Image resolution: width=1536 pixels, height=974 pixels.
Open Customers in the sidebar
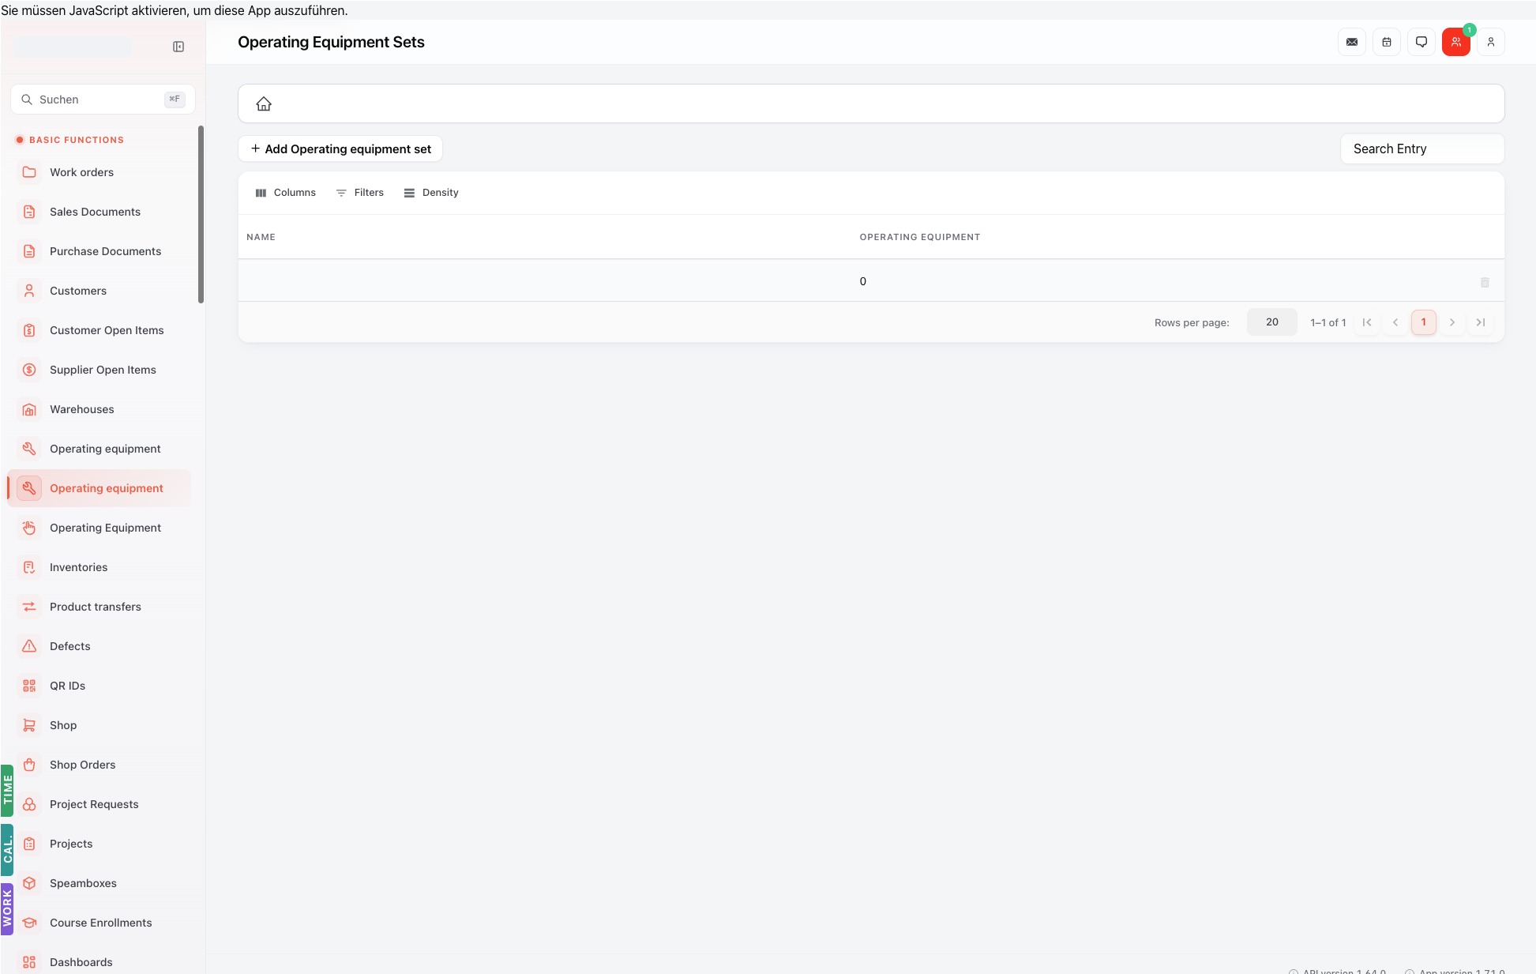pos(100,291)
